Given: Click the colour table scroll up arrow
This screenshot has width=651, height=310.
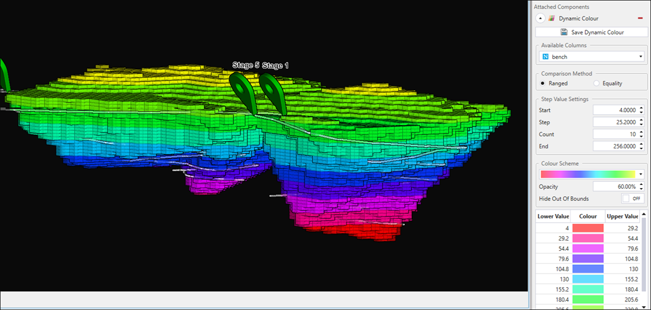Looking at the screenshot, I should (x=644, y=214).
